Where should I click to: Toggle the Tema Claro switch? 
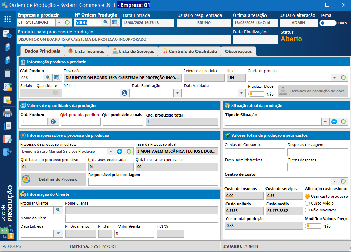click(x=328, y=23)
